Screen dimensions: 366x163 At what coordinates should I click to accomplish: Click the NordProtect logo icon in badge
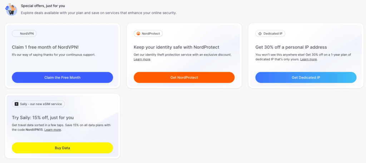click(x=138, y=33)
